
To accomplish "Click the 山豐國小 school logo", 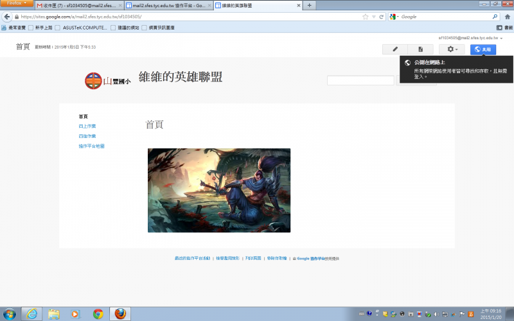I will coord(107,81).
